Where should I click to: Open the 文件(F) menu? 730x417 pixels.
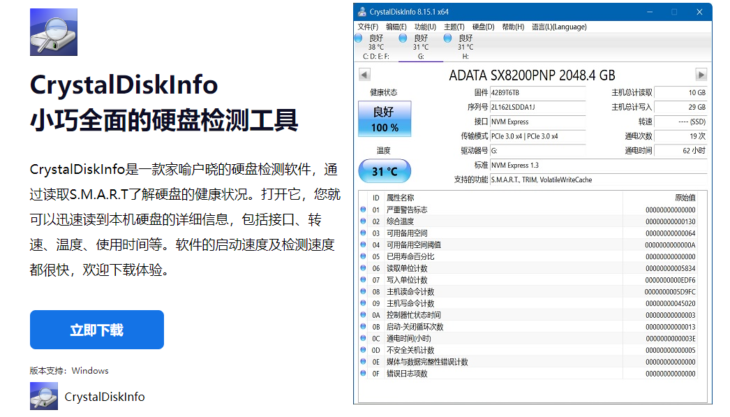[368, 27]
